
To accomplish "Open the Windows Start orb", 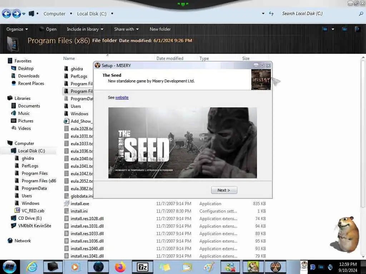I will tap(9, 267).
